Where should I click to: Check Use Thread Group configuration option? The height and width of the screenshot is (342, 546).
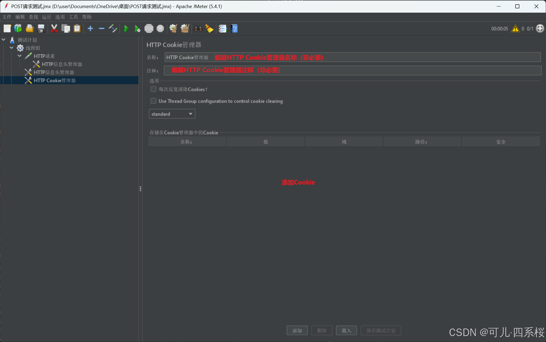pos(153,101)
